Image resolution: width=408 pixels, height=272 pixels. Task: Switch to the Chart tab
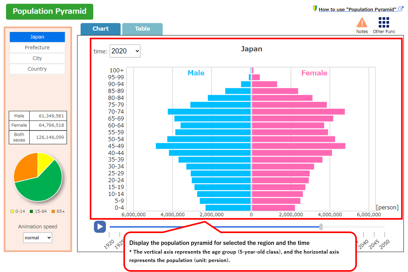[100, 29]
